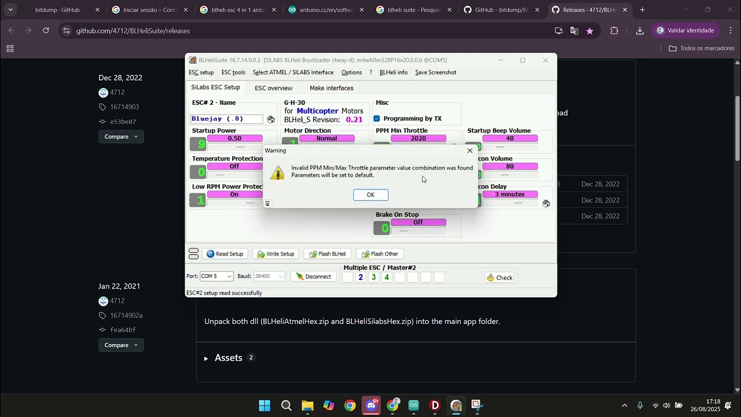The width and height of the screenshot is (741, 417).
Task: Open Compare dropdown for Jan 22, 2021 release
Action: coord(121,345)
